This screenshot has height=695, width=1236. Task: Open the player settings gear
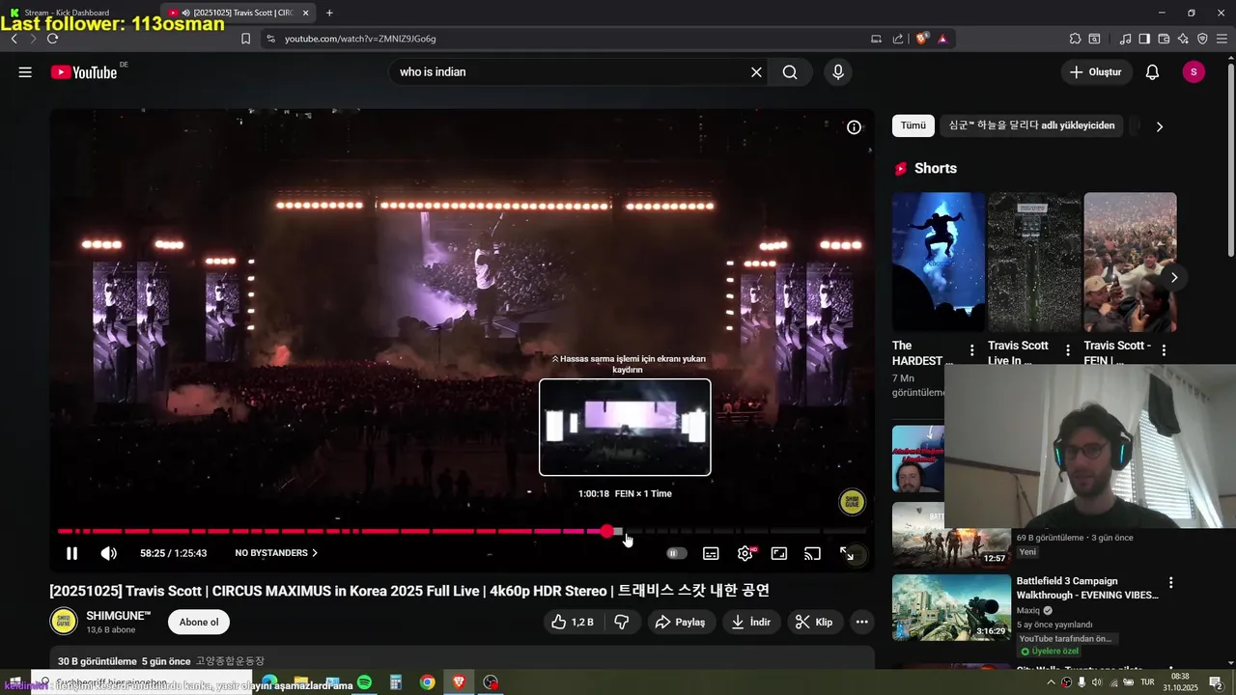tap(745, 553)
